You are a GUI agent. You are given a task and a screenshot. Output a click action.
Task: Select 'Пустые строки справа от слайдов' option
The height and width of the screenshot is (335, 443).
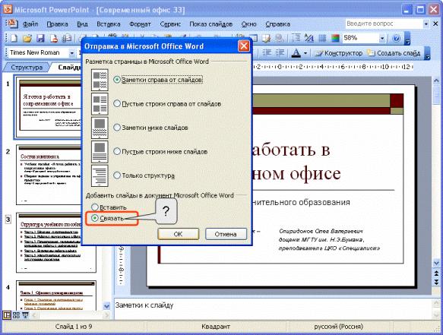pyautogui.click(x=117, y=103)
